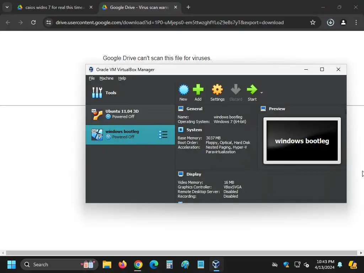The width and height of the screenshot is (364, 273).
Task: Switch to the caios widns 7 Chrome tab
Action: [54, 7]
